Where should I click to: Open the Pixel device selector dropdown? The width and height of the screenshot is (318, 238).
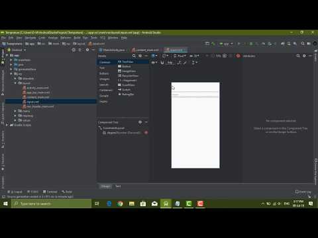180,56
